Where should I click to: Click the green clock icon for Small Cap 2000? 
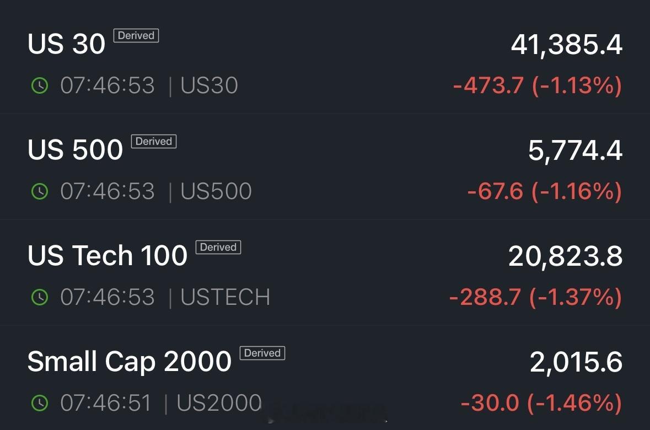[40, 402]
